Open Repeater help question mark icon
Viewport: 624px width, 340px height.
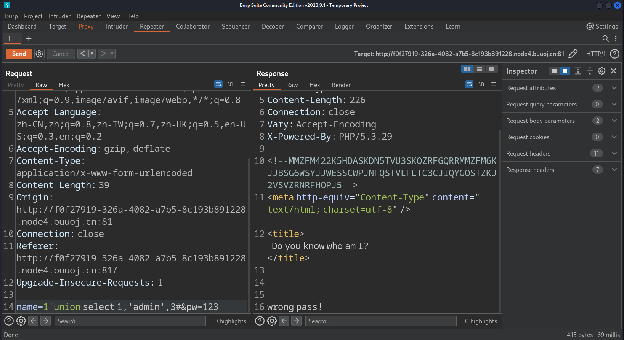(614, 54)
